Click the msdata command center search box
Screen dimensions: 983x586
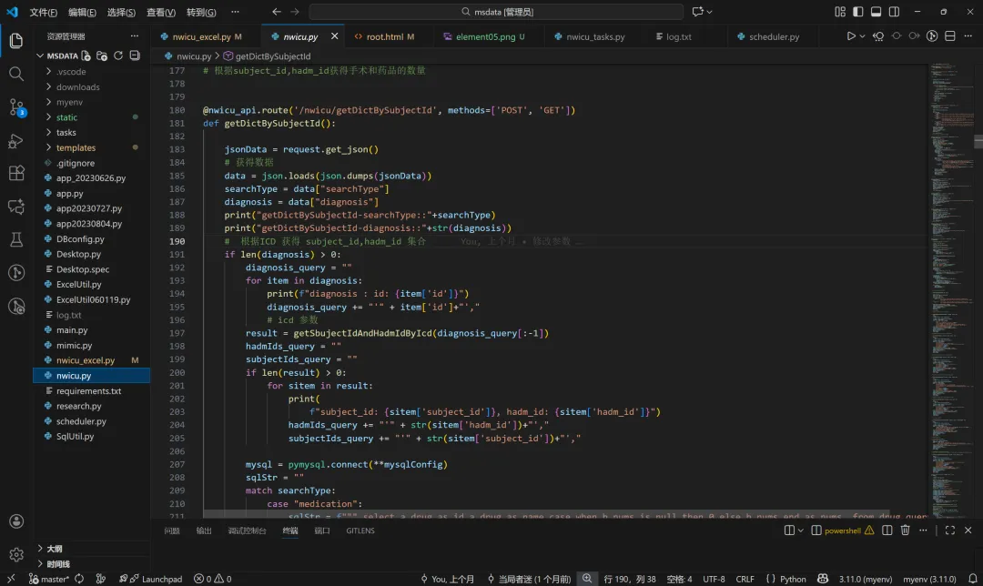(496, 12)
